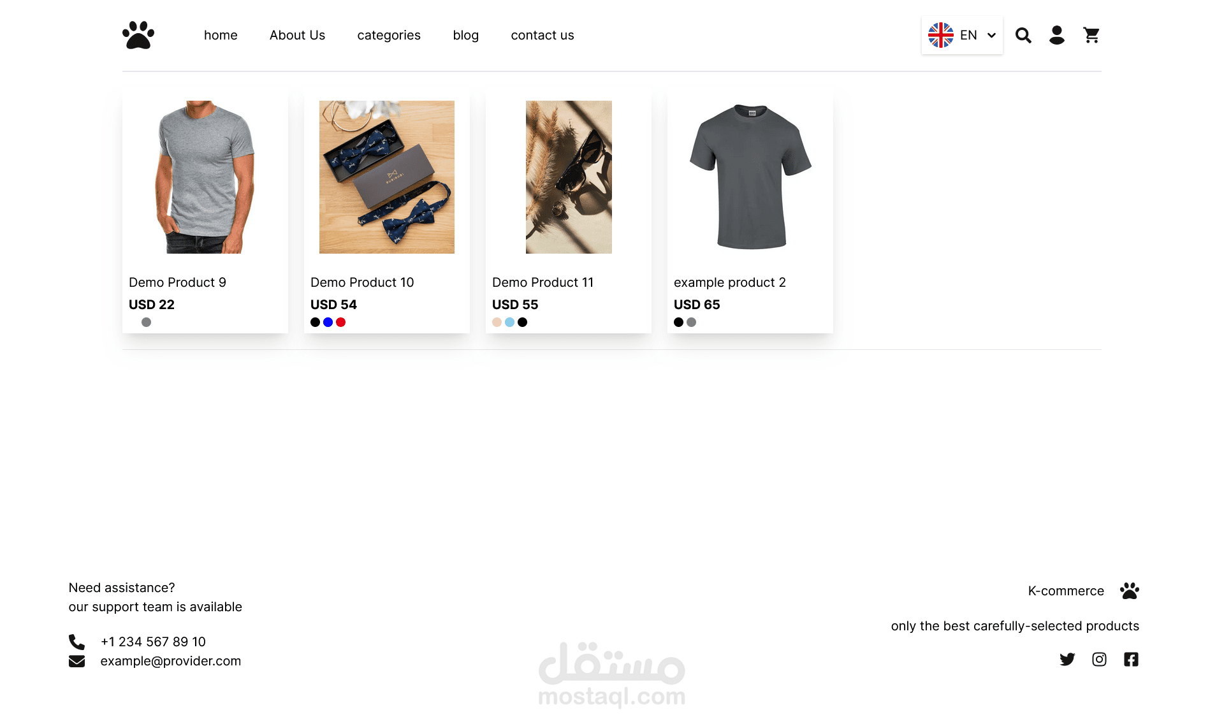Expand the EN language dropdown
The image size is (1224, 724).
point(962,35)
